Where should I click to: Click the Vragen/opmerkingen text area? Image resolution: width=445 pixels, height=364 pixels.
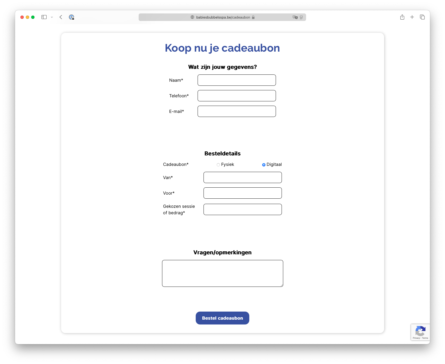point(222,273)
